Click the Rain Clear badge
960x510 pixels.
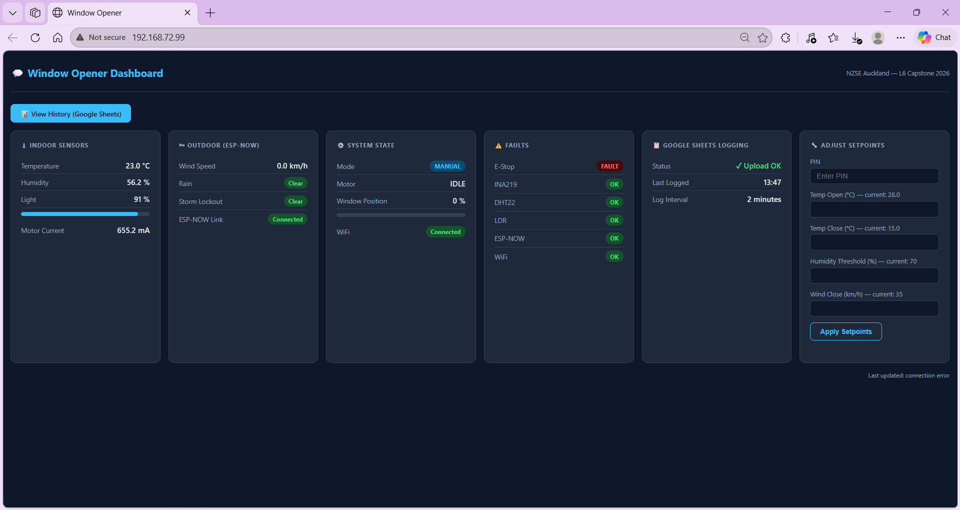coord(295,183)
